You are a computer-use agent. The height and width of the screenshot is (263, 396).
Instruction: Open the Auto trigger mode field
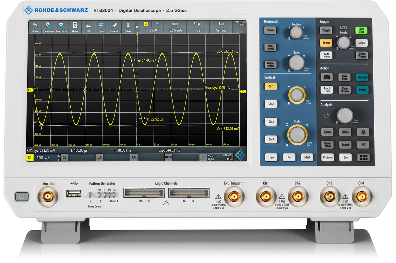point(175,24)
